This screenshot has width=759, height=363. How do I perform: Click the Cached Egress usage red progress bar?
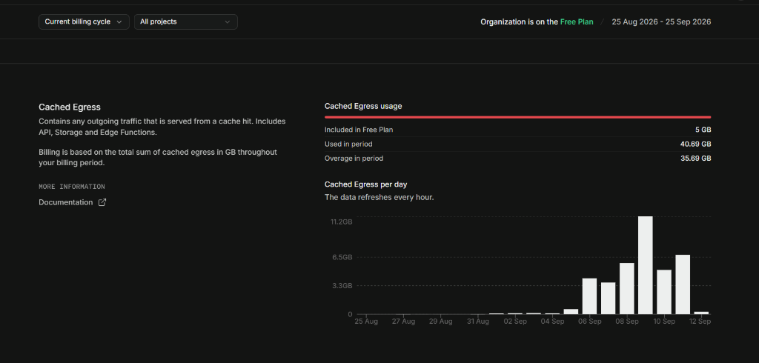[517, 117]
